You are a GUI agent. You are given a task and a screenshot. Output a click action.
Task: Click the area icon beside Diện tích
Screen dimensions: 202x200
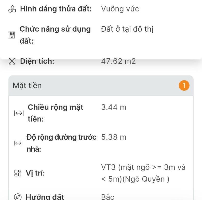pyautogui.click(x=12, y=61)
